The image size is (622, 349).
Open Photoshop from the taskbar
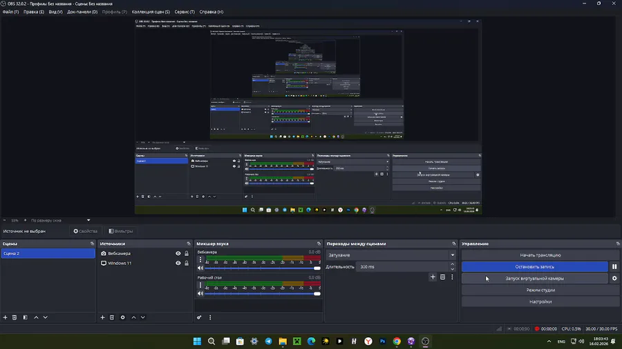pyautogui.click(x=382, y=341)
